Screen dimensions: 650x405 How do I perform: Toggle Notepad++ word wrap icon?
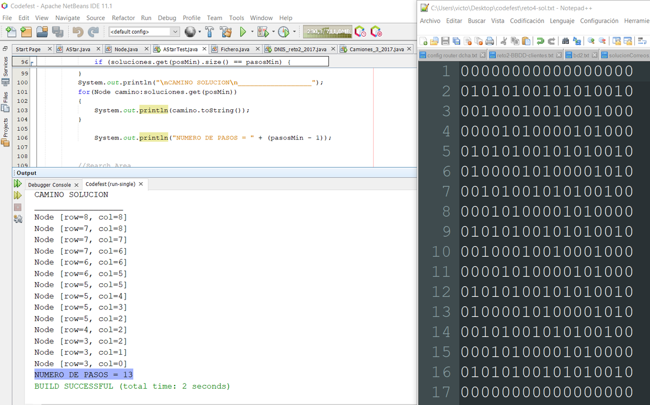(642, 41)
